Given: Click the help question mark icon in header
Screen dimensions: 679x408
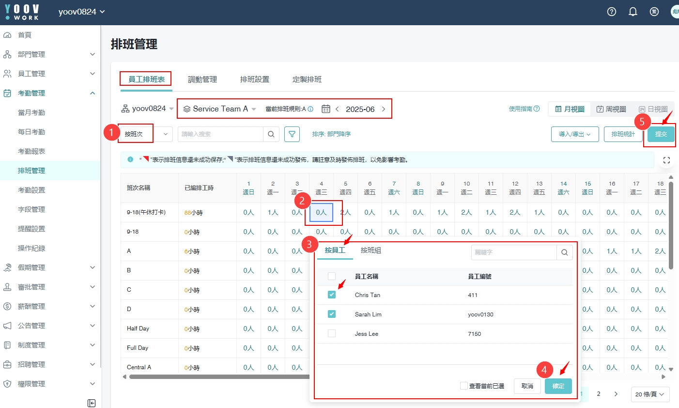Looking at the screenshot, I should (x=612, y=12).
